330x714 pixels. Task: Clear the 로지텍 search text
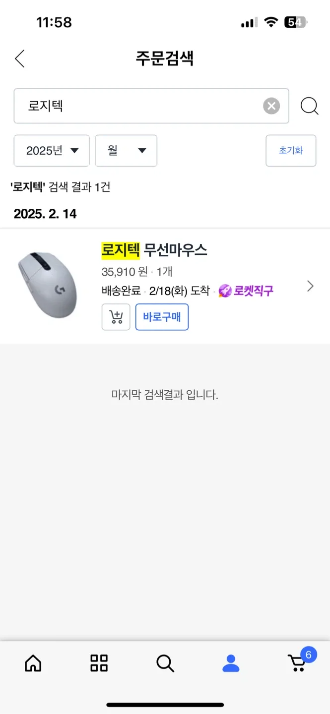pos(271,106)
